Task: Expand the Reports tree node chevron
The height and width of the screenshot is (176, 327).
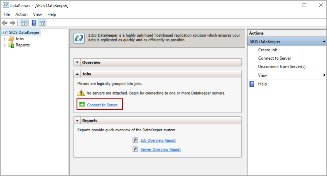Action: pyautogui.click(x=4, y=45)
